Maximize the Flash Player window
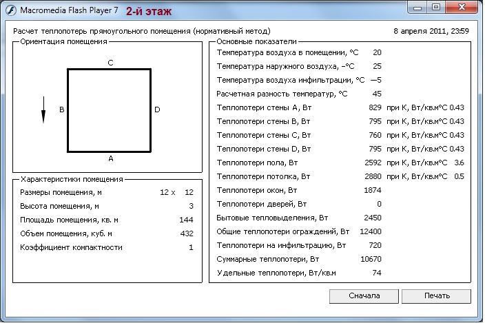 [435, 8]
